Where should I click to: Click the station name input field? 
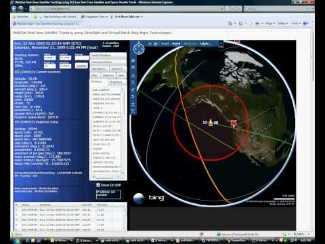(50, 58)
